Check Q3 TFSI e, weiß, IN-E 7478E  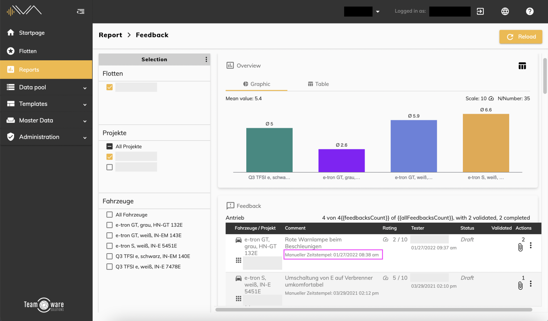tap(110, 267)
